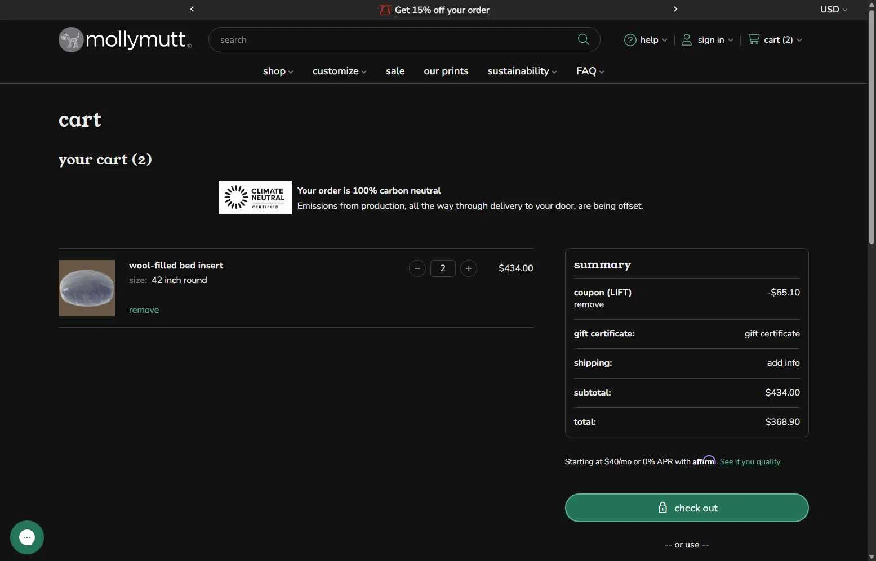The width and height of the screenshot is (876, 561).
Task: Increase quantity with plus button
Action: click(x=469, y=268)
